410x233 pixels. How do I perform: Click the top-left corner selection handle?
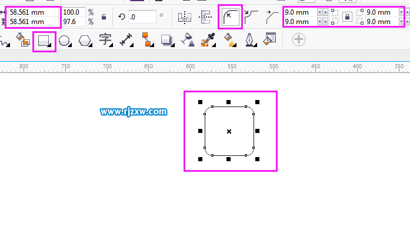(x=200, y=102)
